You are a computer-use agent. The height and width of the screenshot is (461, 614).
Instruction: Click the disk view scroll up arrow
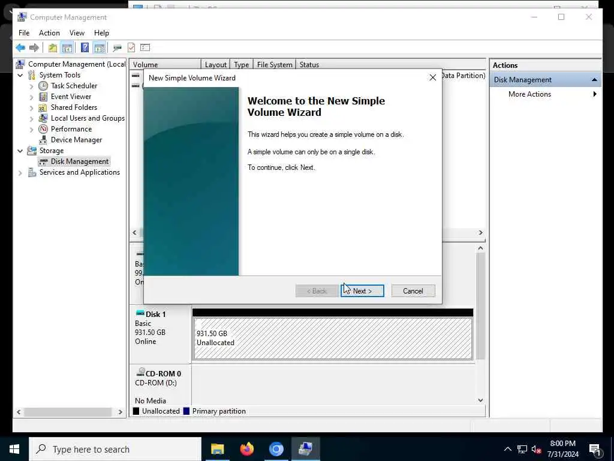(480, 248)
